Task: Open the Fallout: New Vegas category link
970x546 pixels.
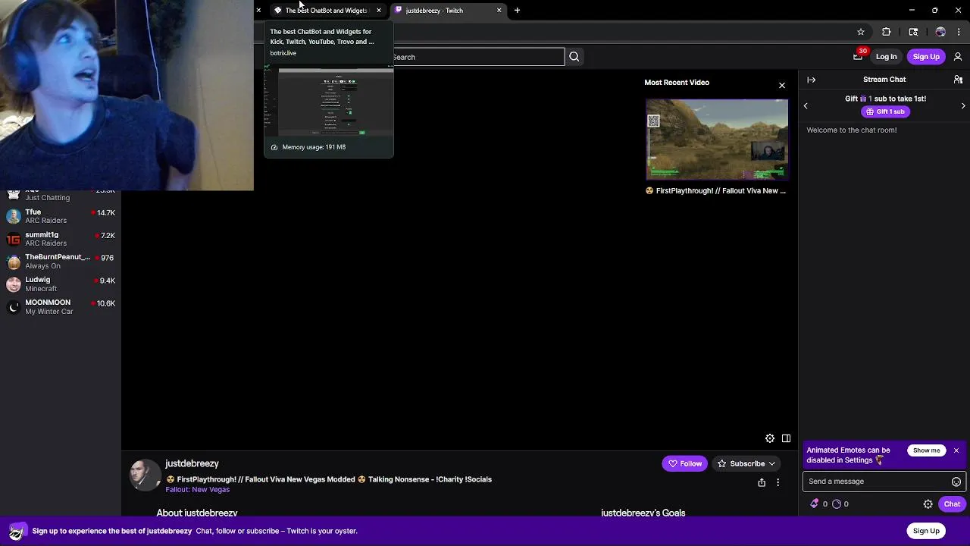Action: coord(198,490)
